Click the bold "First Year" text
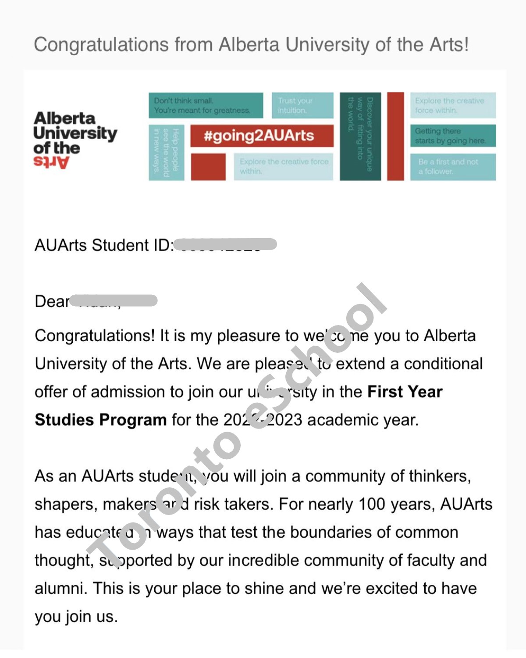 tap(405, 392)
